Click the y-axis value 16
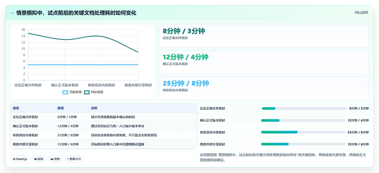The image size is (379, 173). (x=23, y=30)
